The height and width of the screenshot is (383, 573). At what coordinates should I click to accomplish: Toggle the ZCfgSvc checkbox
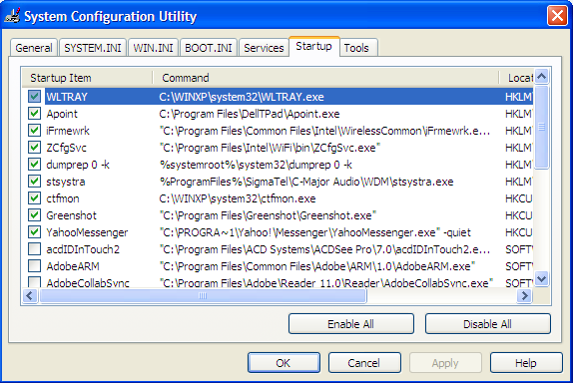[34, 148]
